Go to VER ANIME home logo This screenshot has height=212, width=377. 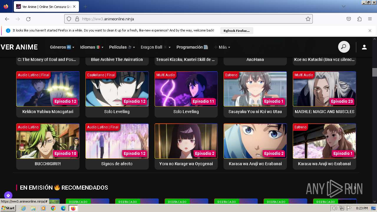pyautogui.click(x=19, y=47)
